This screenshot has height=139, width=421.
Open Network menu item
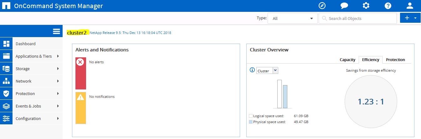[x=31, y=81]
